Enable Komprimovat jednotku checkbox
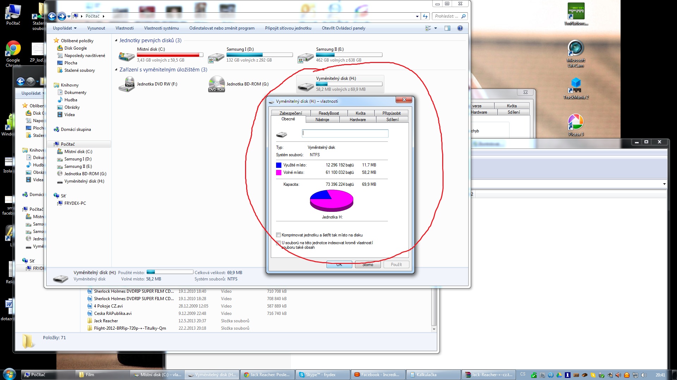Image resolution: width=677 pixels, height=380 pixels. pyautogui.click(x=278, y=235)
